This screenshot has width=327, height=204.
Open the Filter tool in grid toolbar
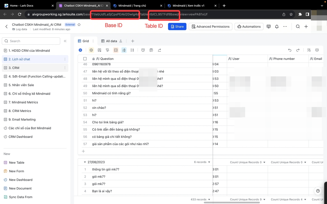click(x=108, y=50)
